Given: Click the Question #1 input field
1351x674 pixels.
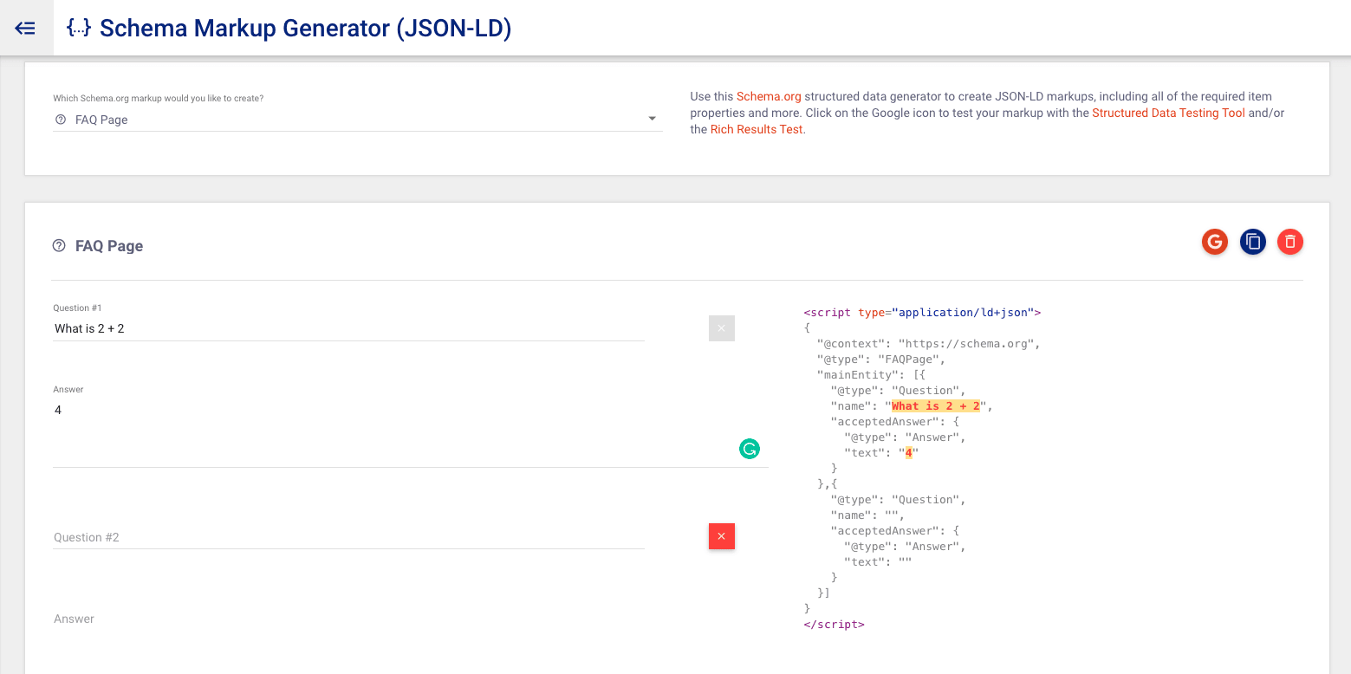Looking at the screenshot, I should (347, 328).
